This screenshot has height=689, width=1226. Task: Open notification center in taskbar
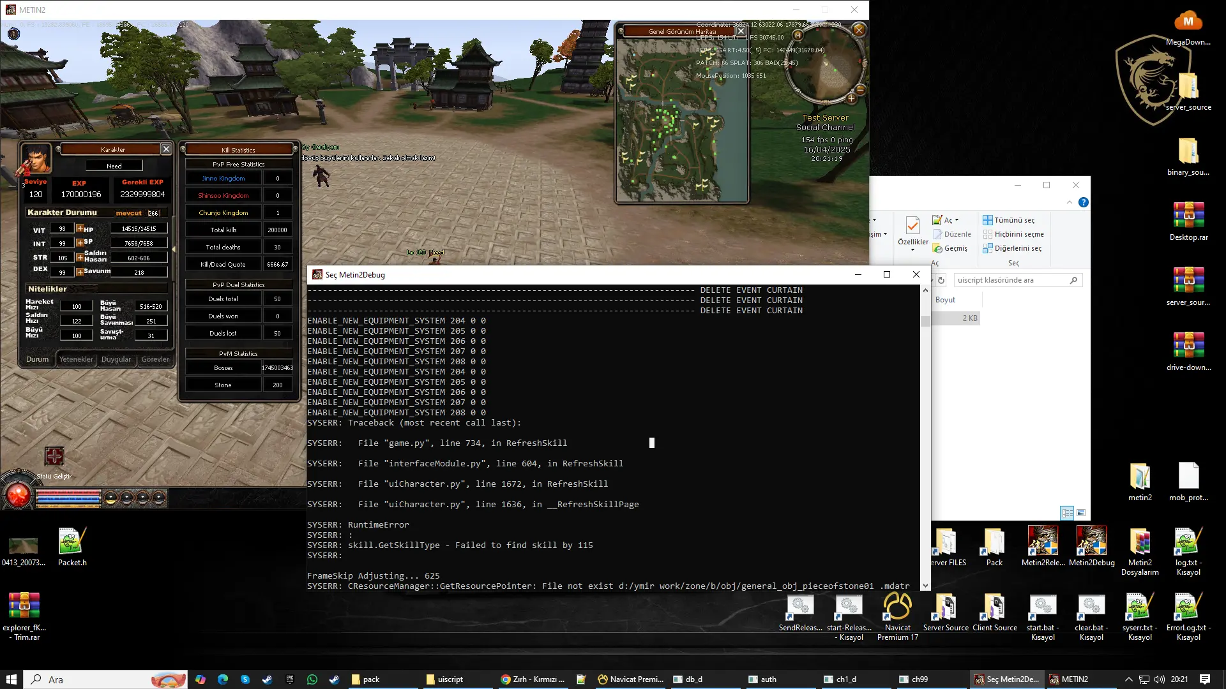coord(1205,679)
